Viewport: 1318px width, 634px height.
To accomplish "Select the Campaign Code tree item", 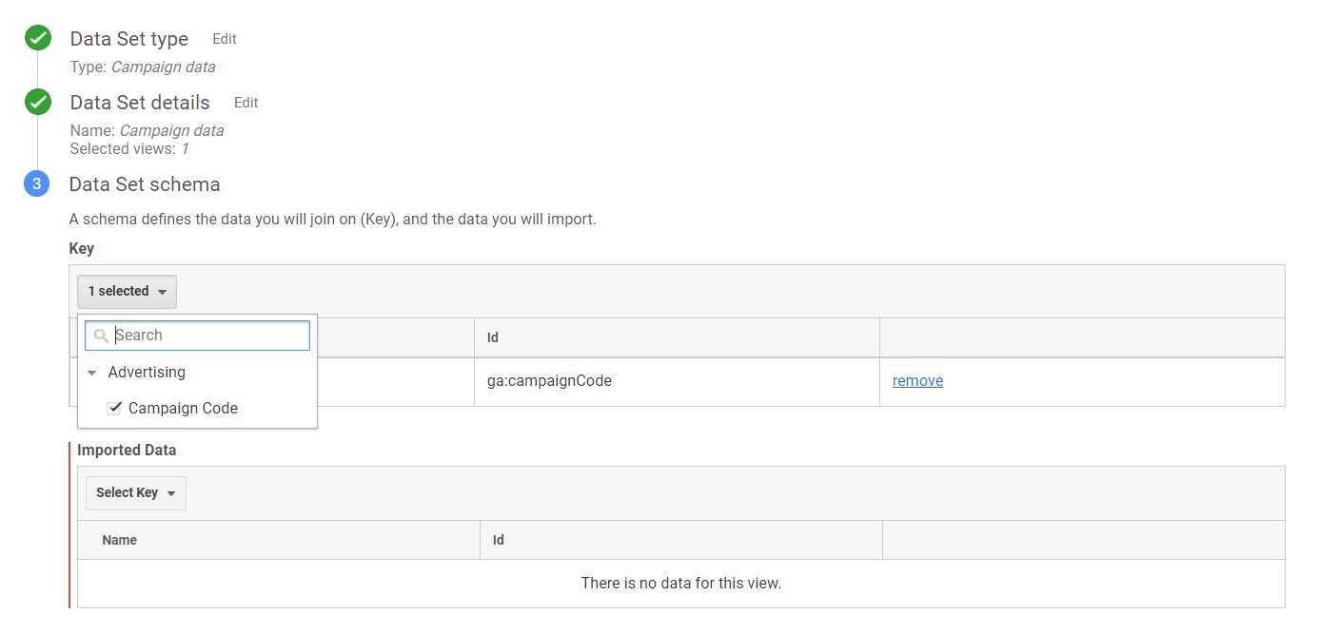I will [x=181, y=408].
